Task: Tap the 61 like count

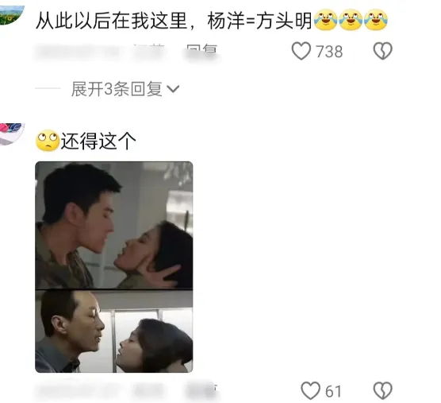Action: 333,391
